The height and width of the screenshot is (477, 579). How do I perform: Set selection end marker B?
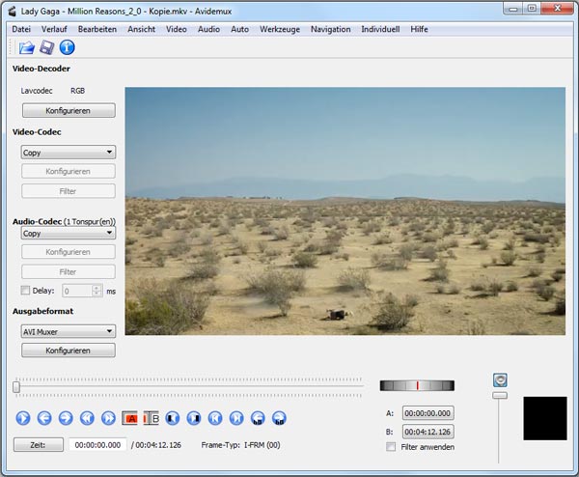152,418
